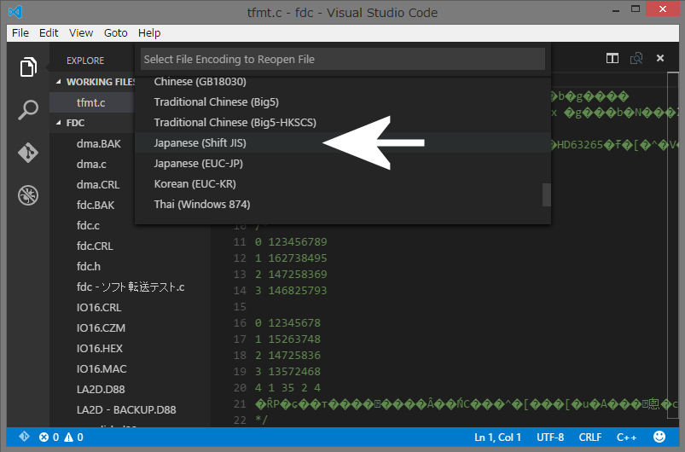Screen dimensions: 685x452
Task: Change C++ language mode in status bar
Action: (626, 438)
